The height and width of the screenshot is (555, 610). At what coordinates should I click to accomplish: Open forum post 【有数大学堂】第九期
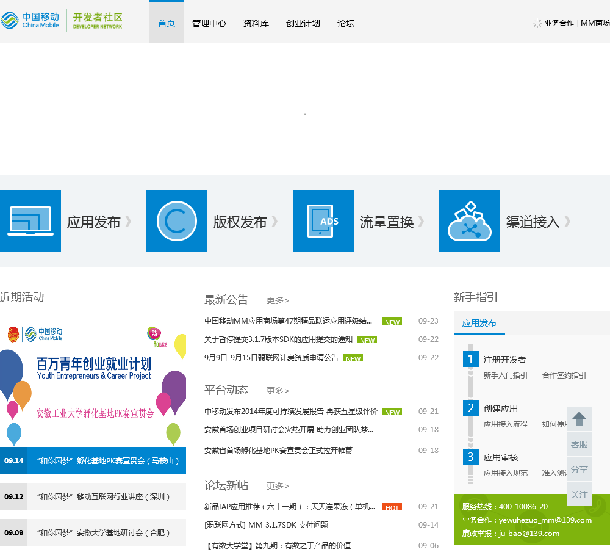(x=278, y=545)
